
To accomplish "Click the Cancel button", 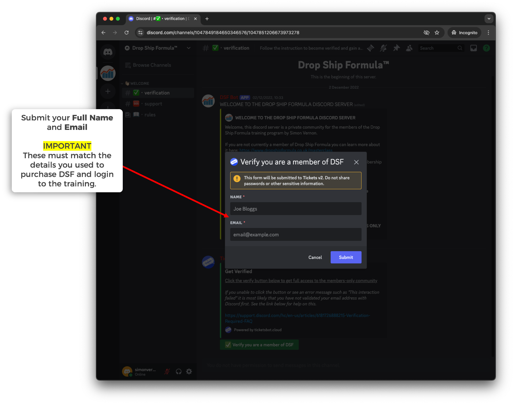I will 315,257.
